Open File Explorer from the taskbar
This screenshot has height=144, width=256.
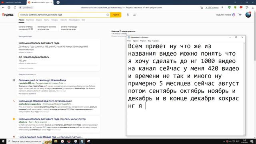(56, 141)
